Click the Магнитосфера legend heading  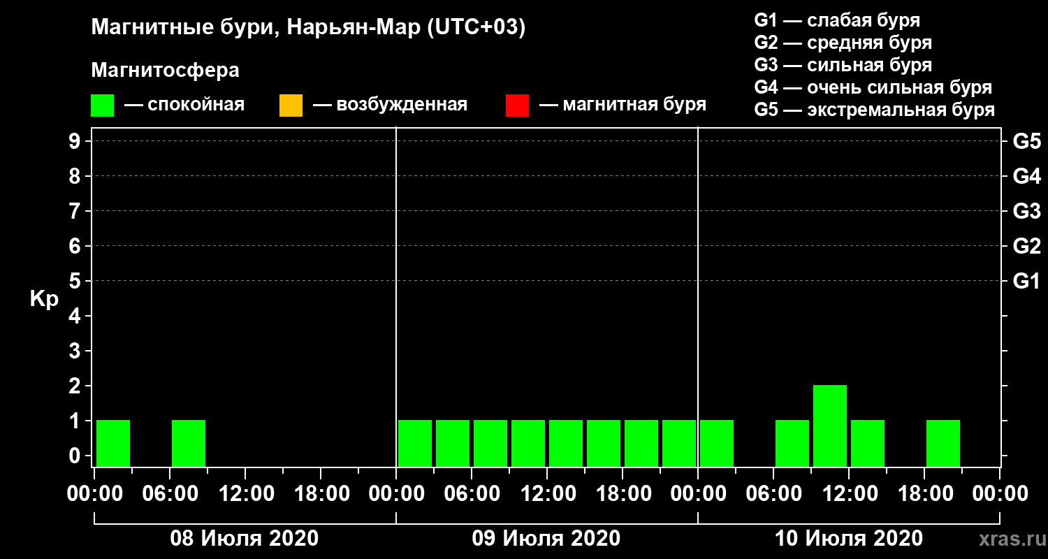click(165, 71)
